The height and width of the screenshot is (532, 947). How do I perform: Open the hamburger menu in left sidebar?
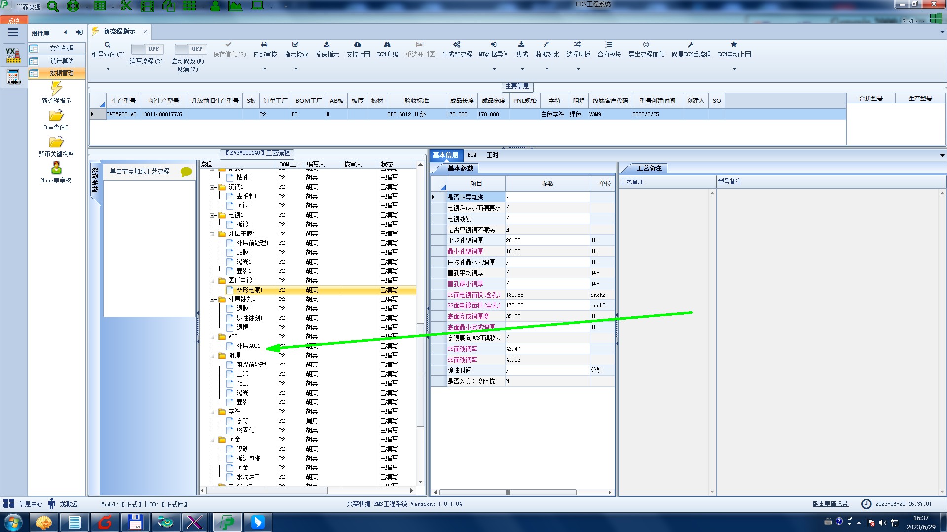click(13, 33)
